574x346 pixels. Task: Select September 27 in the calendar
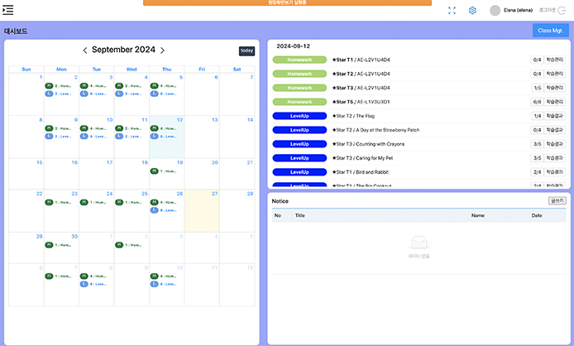pyautogui.click(x=202, y=210)
